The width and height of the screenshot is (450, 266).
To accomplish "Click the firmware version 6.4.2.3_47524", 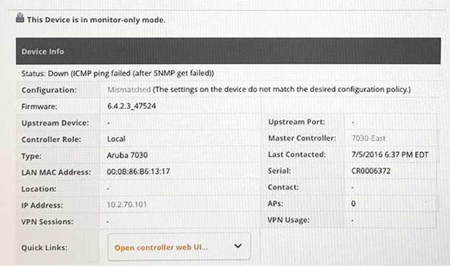I will (131, 106).
